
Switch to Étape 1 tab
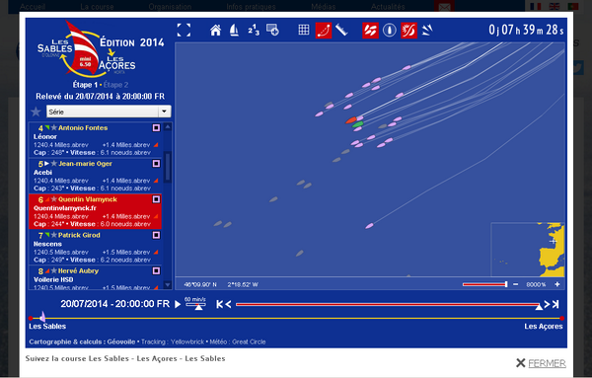tap(85, 85)
